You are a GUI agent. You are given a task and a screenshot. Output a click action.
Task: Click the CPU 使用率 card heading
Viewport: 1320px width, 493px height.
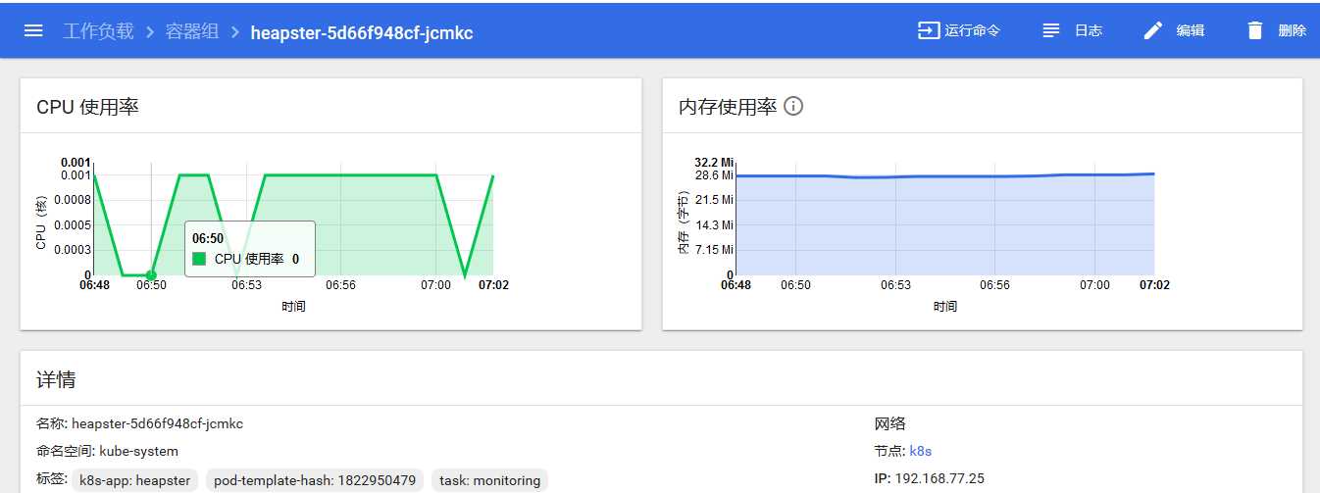87,107
